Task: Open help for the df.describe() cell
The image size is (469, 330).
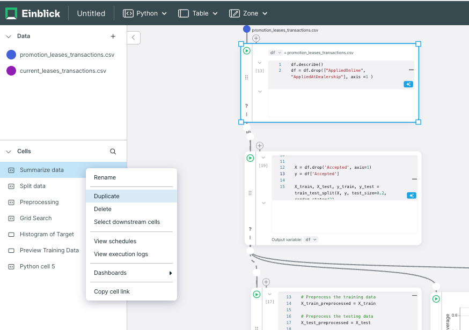Action: coord(246,106)
